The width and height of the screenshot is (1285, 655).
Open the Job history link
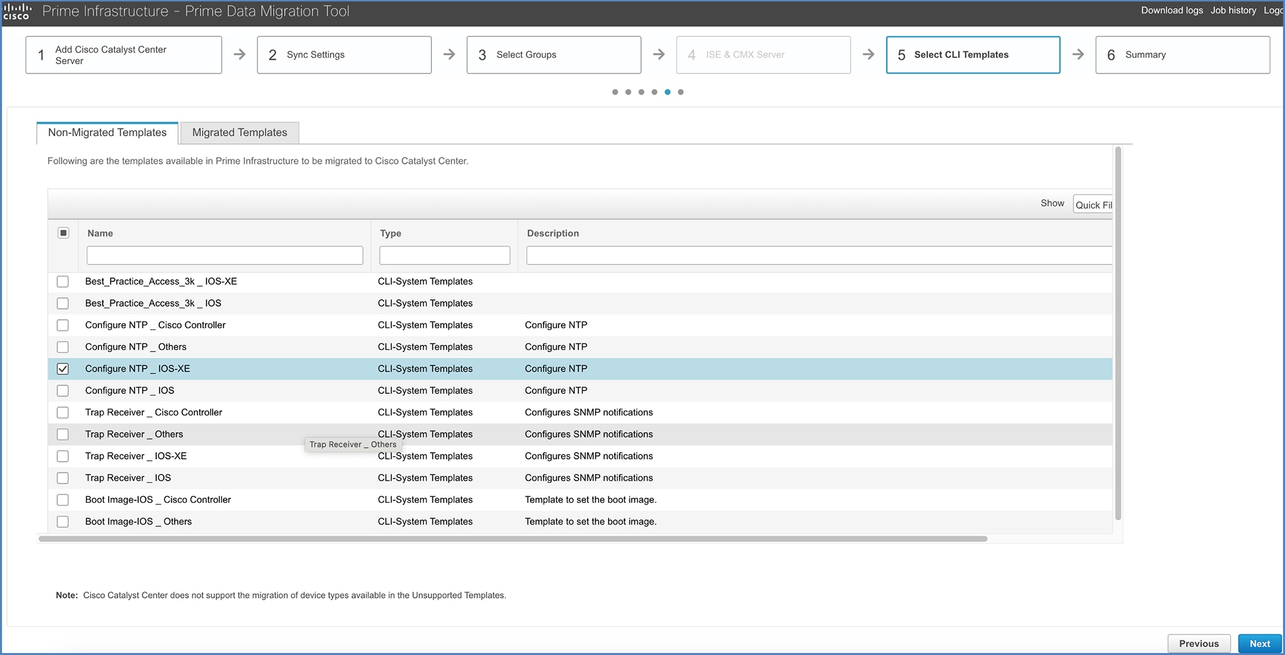click(x=1234, y=10)
